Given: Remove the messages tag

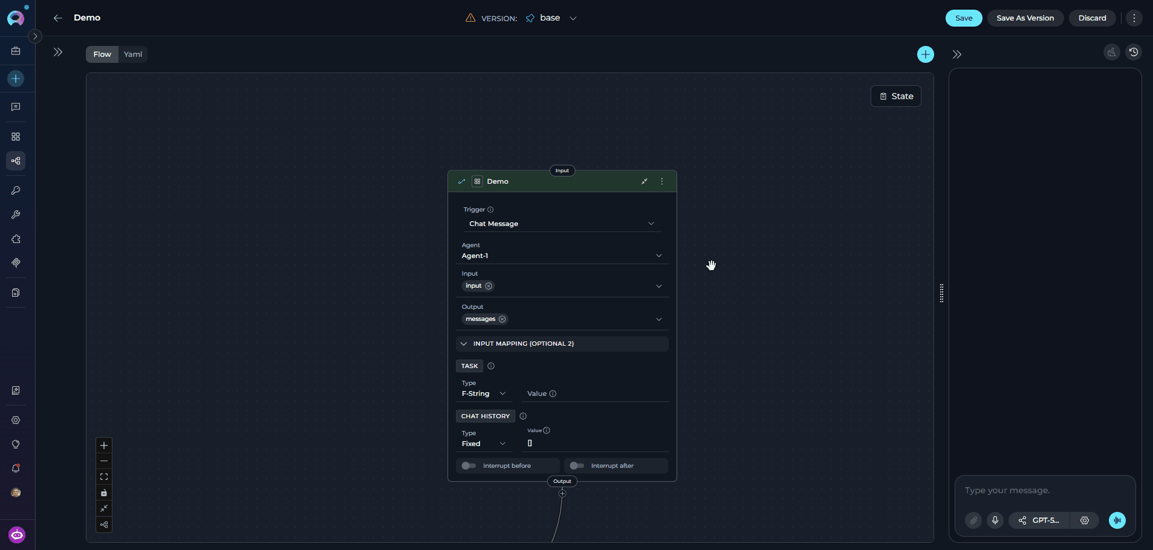Looking at the screenshot, I should (x=502, y=319).
